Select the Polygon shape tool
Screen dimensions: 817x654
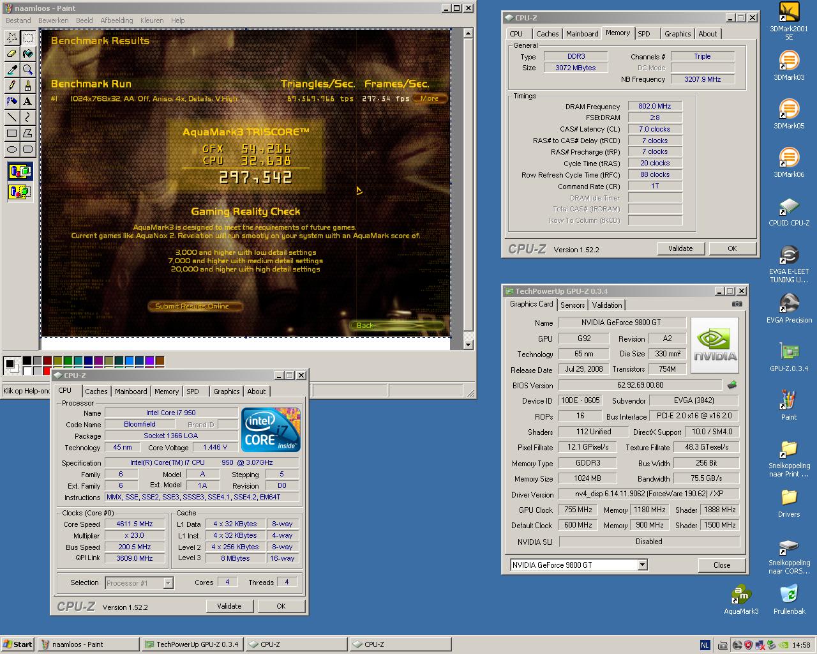(27, 133)
